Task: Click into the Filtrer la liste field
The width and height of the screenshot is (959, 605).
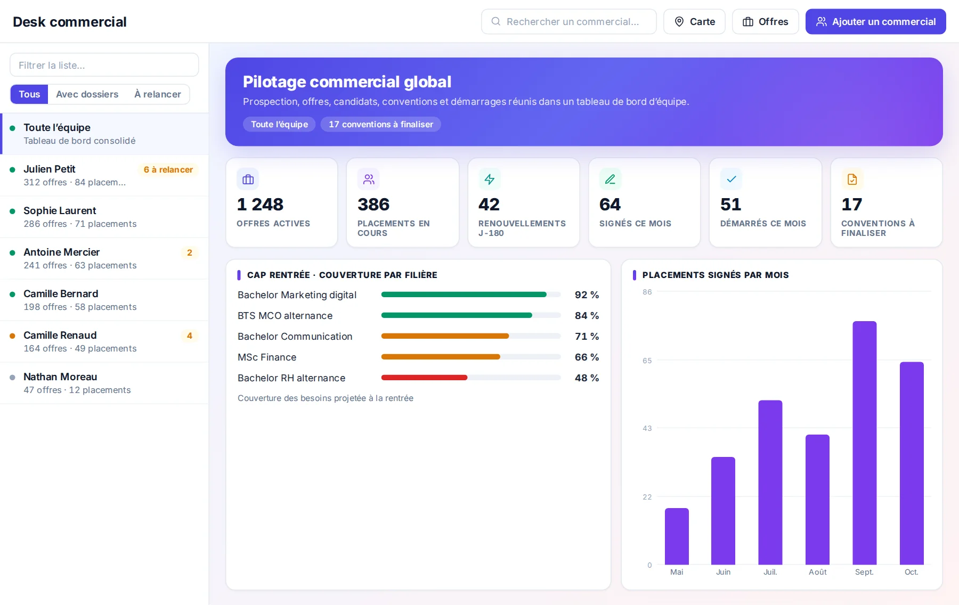Action: [x=104, y=65]
